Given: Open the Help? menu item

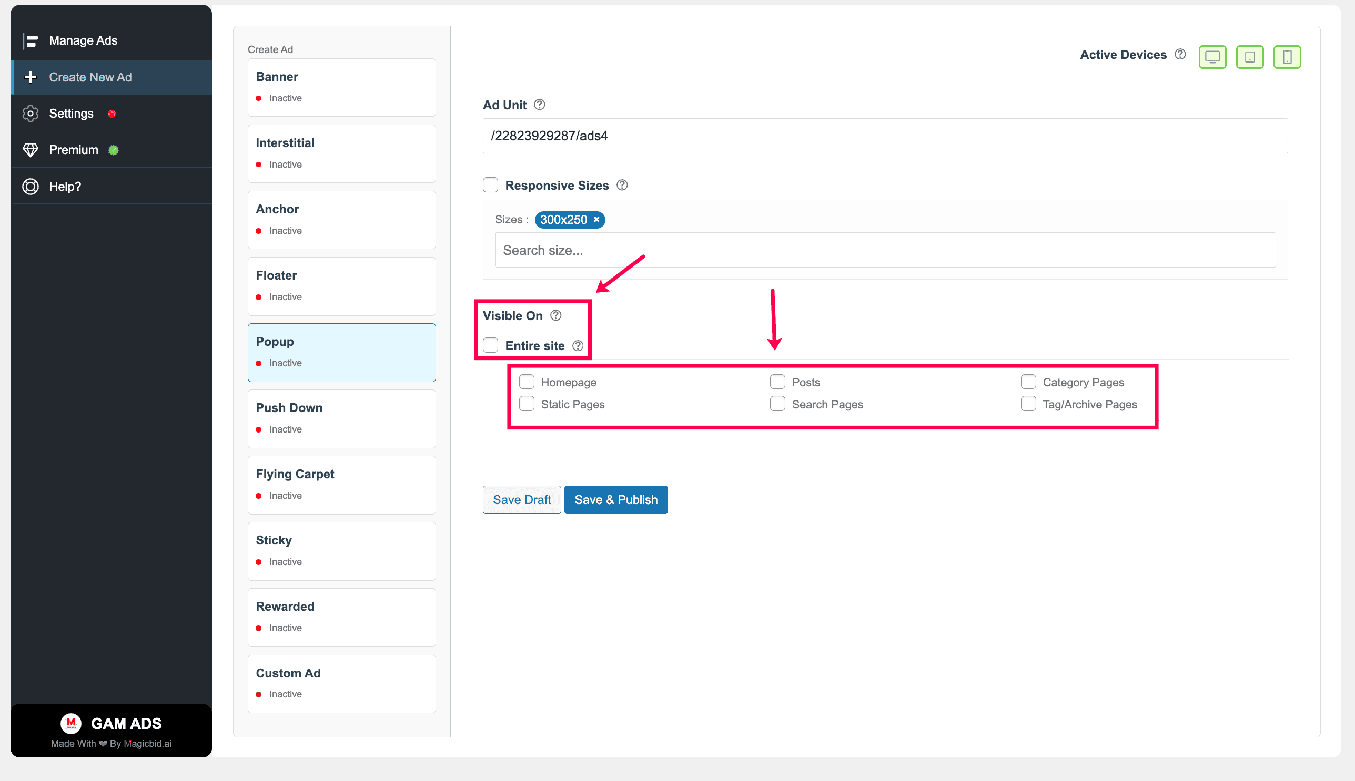Looking at the screenshot, I should (x=111, y=187).
